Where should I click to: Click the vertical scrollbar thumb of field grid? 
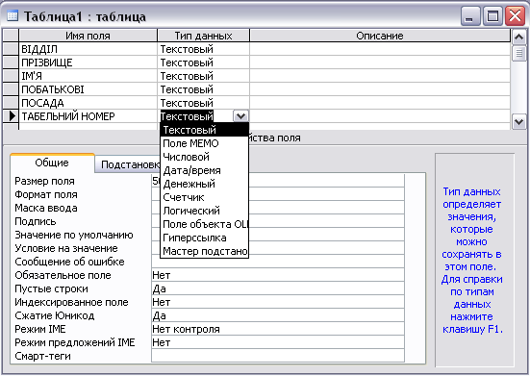(x=518, y=53)
